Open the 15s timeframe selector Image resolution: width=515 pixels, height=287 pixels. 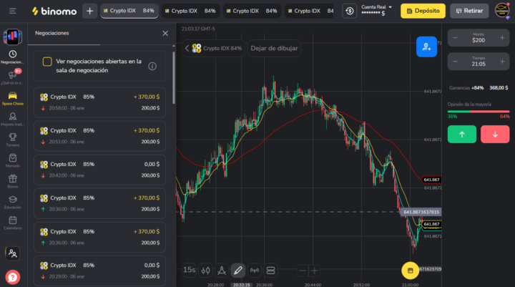pos(189,271)
